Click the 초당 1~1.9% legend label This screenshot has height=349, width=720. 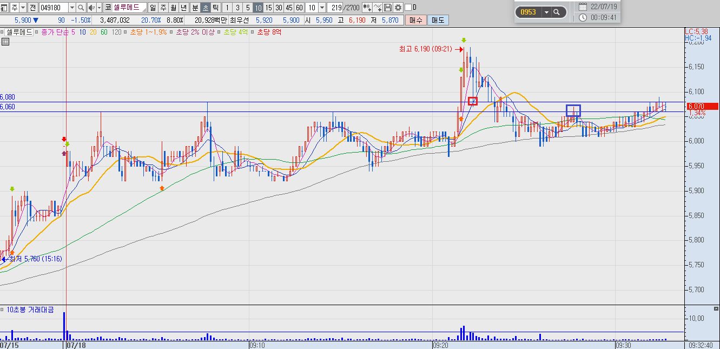[x=149, y=32]
